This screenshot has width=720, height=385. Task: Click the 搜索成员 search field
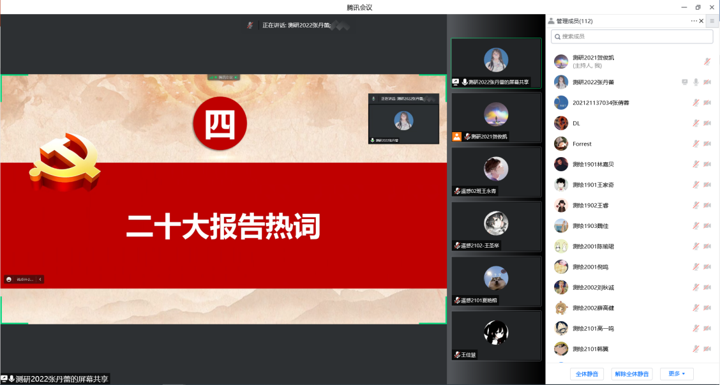632,36
